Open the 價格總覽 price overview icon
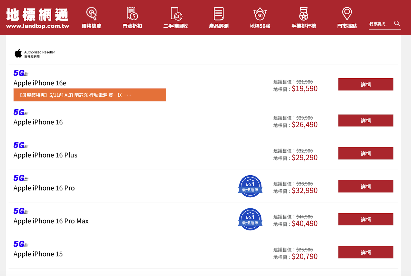Image resolution: width=411 pixels, height=276 pixels. point(91,13)
